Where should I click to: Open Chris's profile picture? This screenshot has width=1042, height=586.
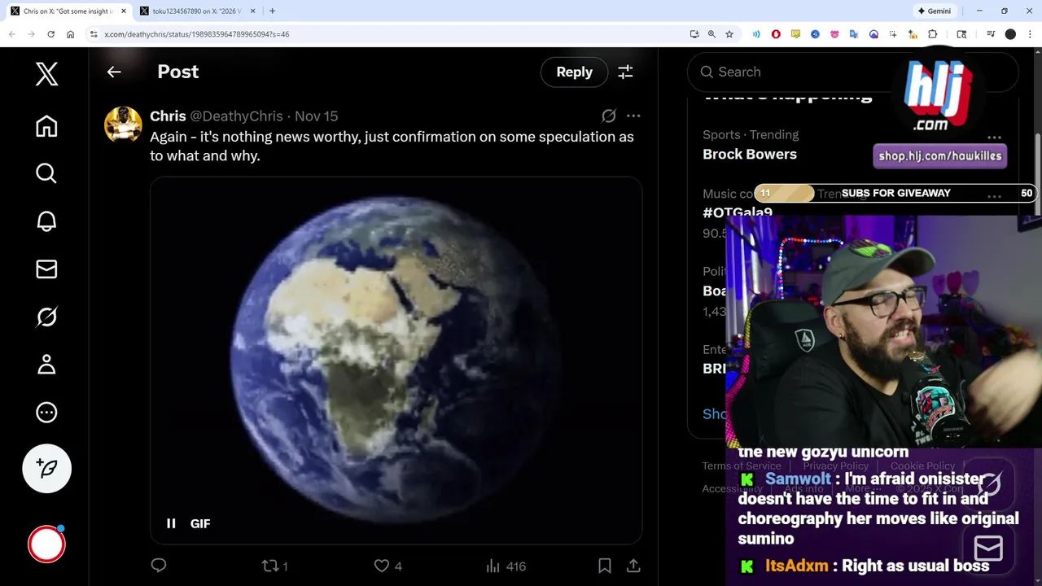pyautogui.click(x=123, y=125)
